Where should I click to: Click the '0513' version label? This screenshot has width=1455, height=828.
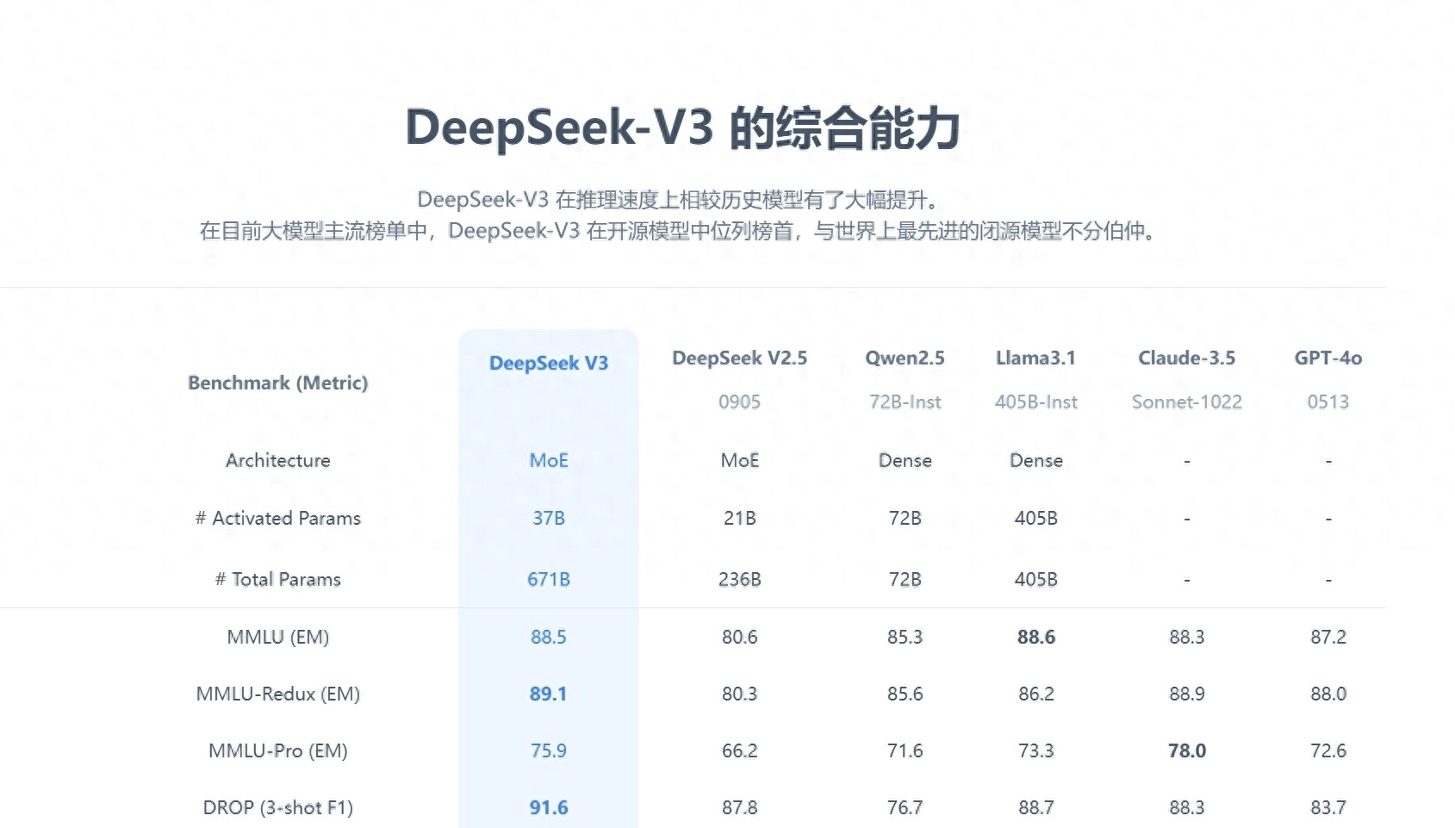tap(1328, 402)
